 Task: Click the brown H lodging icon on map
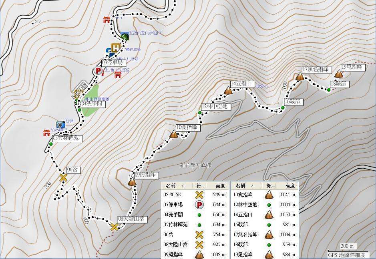tap(116, 48)
